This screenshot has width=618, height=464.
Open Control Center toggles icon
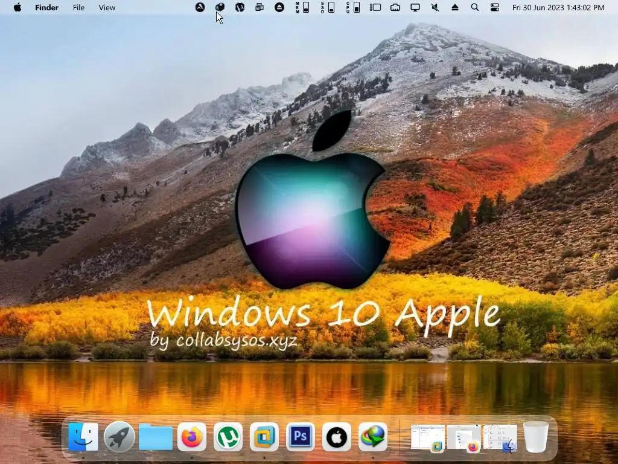495,7
